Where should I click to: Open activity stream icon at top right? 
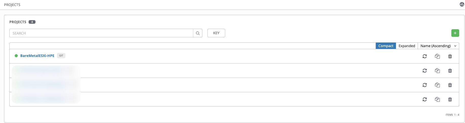pyautogui.click(x=462, y=5)
